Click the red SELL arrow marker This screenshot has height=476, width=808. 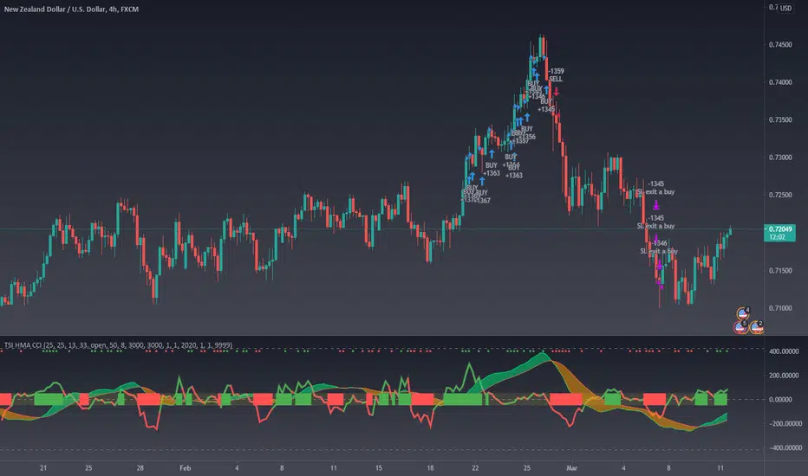pyautogui.click(x=556, y=92)
